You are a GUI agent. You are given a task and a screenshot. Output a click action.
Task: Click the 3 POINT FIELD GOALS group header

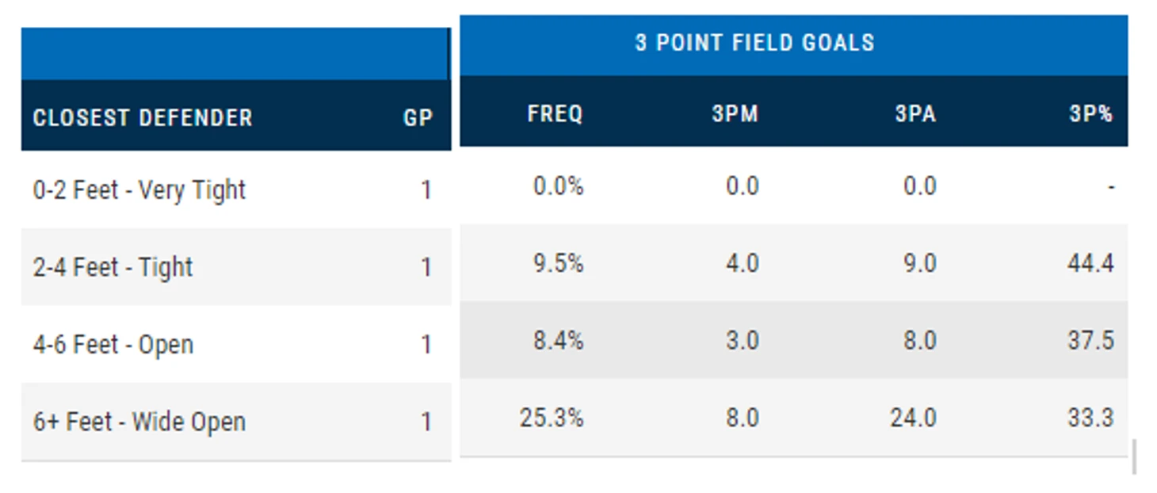click(754, 43)
